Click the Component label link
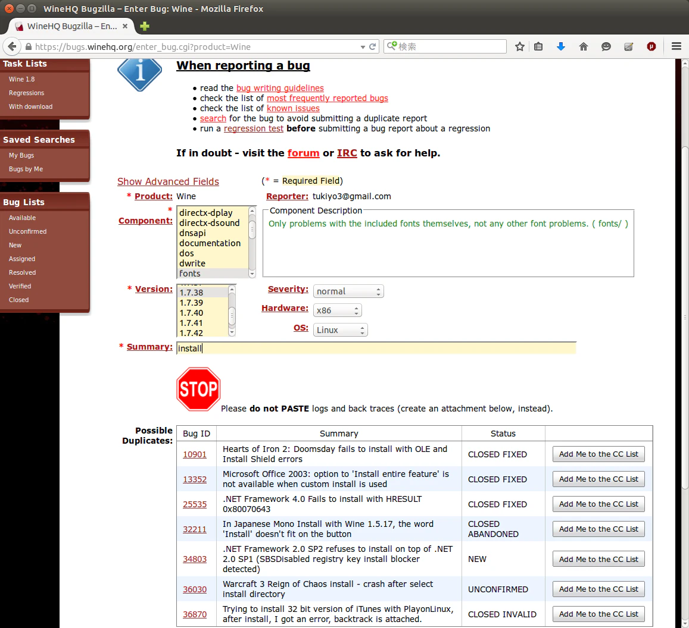 pos(145,220)
